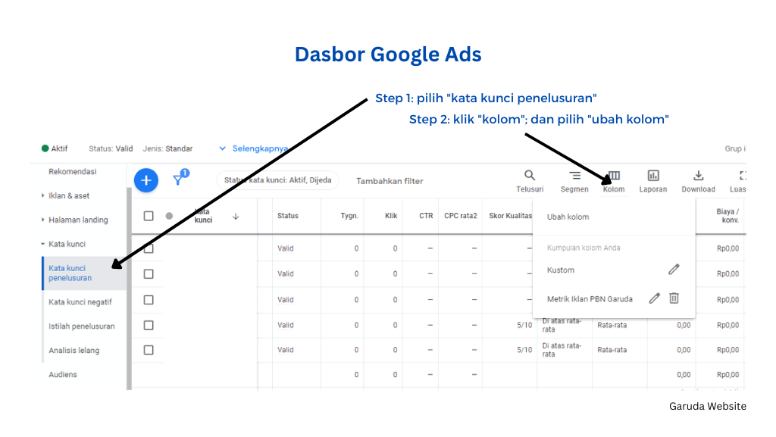Click the green Aktif status indicator
Image resolution: width=776 pixels, height=437 pixels.
coord(45,148)
